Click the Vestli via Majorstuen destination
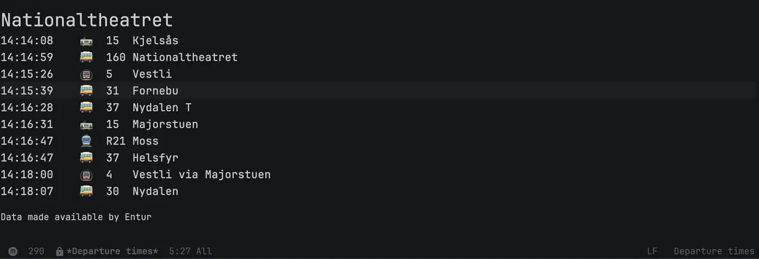This screenshot has width=759, height=259. click(x=202, y=175)
